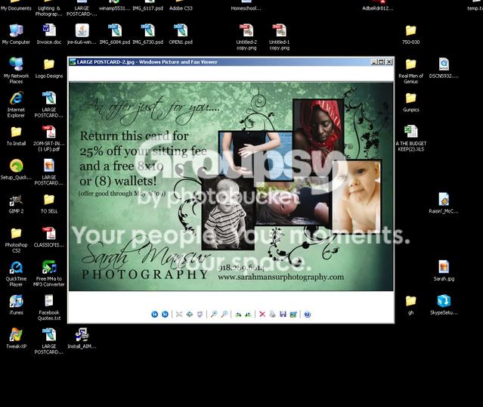Delete the image with the red X icon
Image resolution: width=483 pixels, height=407 pixels.
click(262, 314)
